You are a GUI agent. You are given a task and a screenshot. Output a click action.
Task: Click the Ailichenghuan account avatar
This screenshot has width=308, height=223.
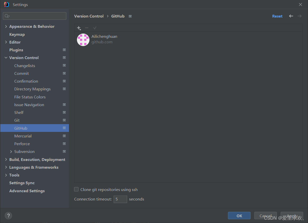[83, 40]
